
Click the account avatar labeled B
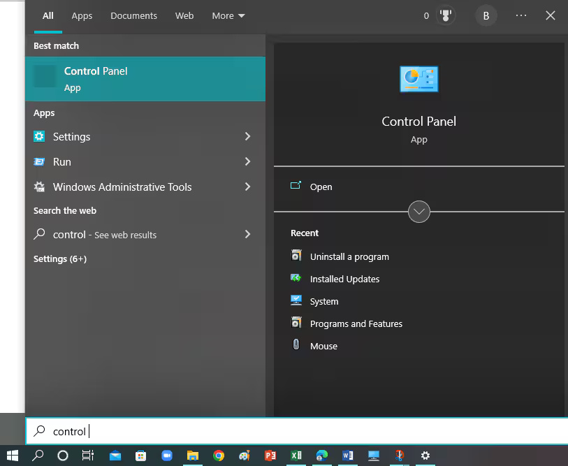tap(486, 15)
